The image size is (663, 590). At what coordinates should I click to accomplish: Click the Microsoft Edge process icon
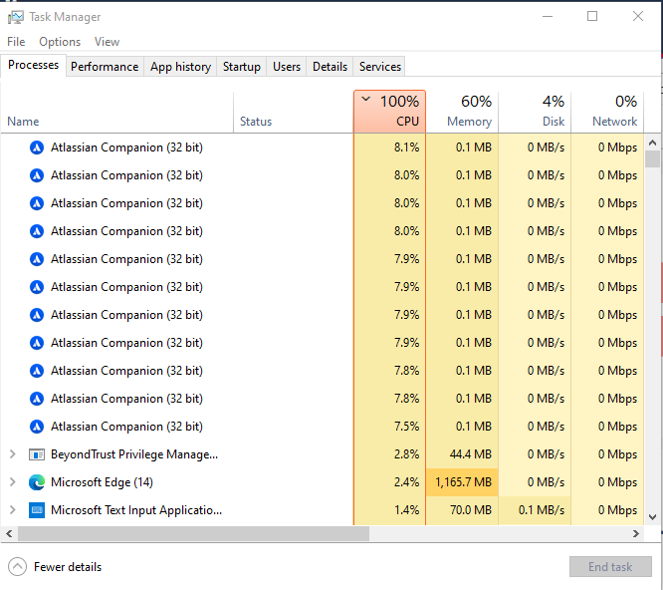coord(37,482)
